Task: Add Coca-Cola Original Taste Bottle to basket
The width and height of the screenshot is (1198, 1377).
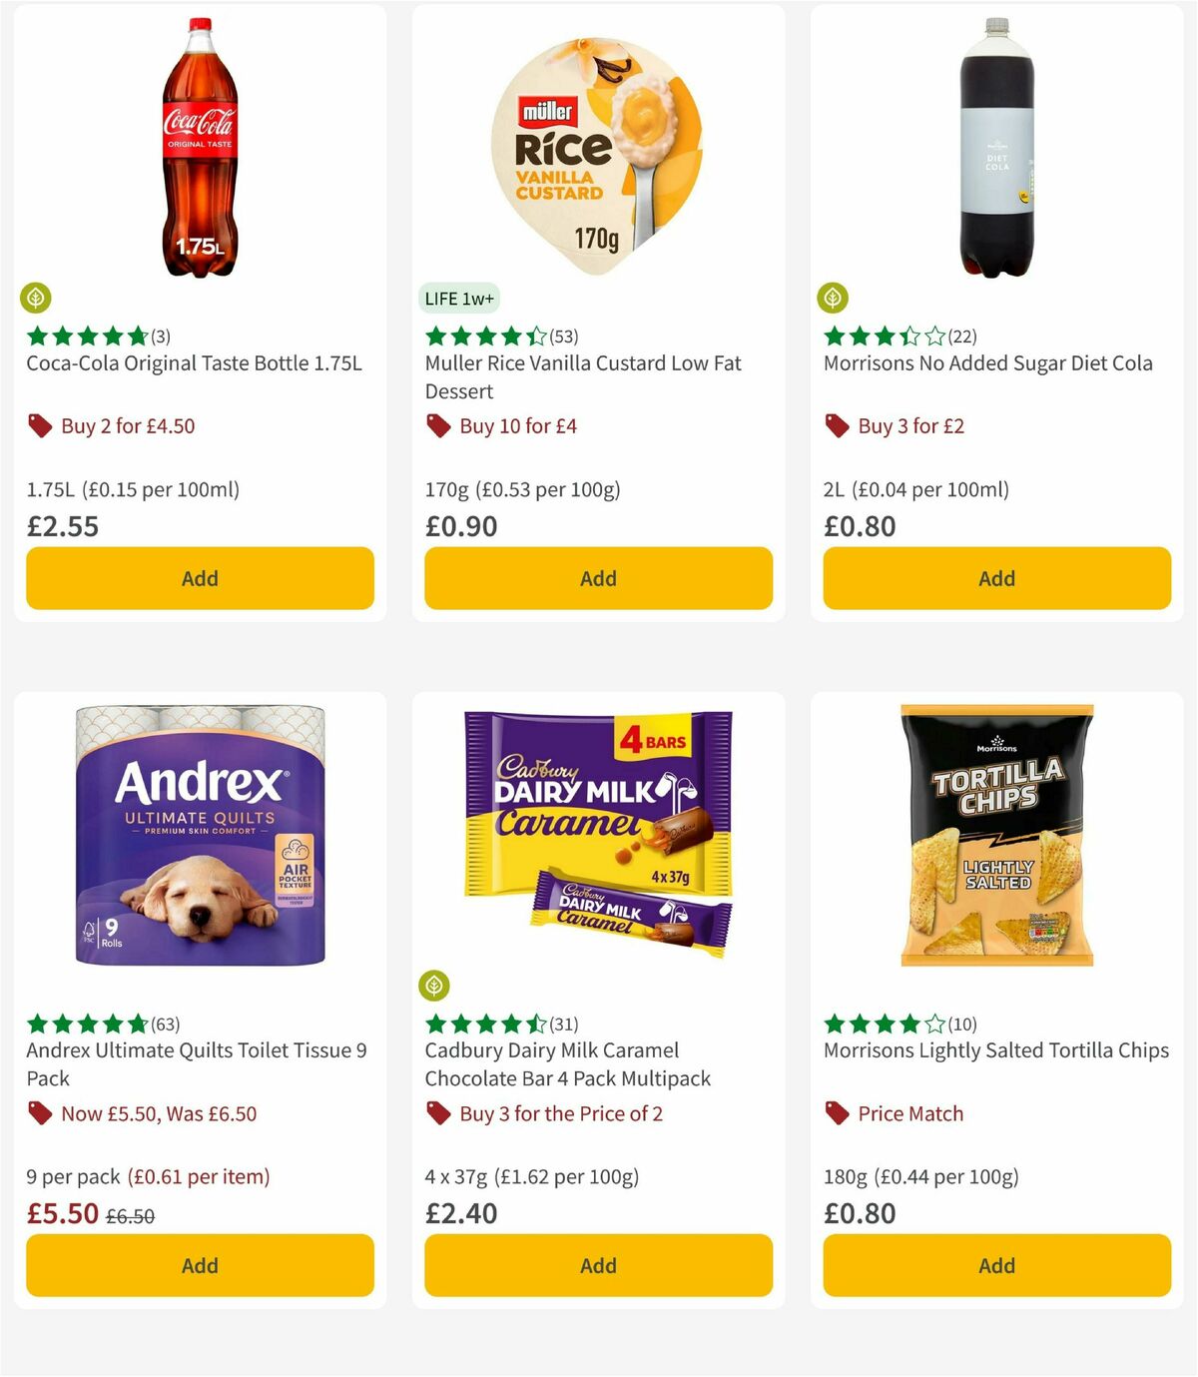Action: [x=199, y=578]
